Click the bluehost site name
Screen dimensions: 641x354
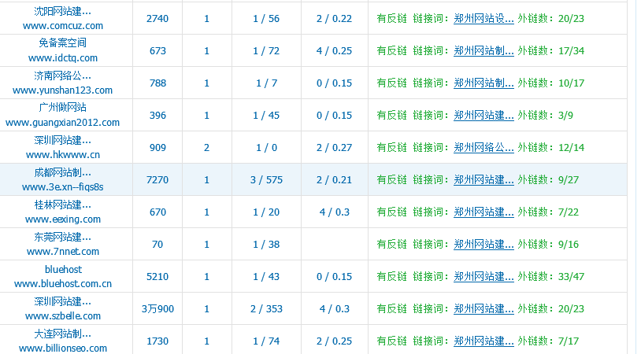coord(63,270)
